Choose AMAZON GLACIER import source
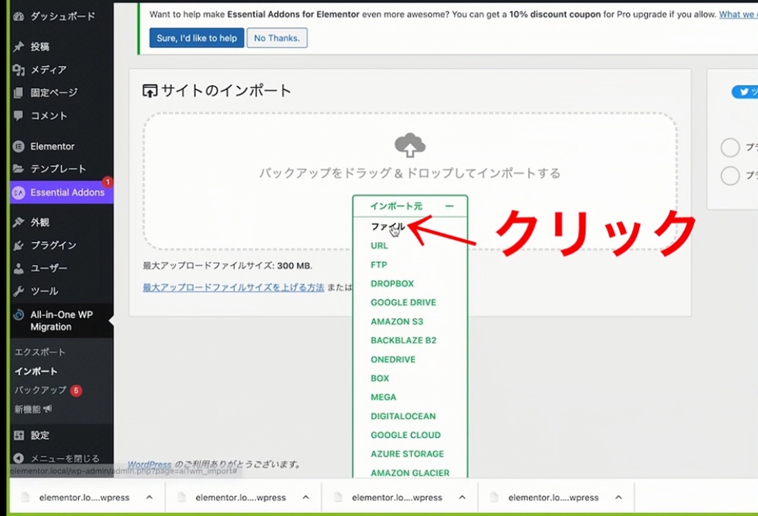The width and height of the screenshot is (758, 516). (x=410, y=473)
